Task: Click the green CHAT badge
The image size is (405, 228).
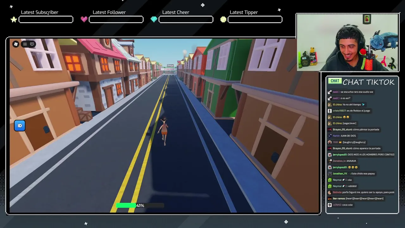Action: pyautogui.click(x=335, y=81)
